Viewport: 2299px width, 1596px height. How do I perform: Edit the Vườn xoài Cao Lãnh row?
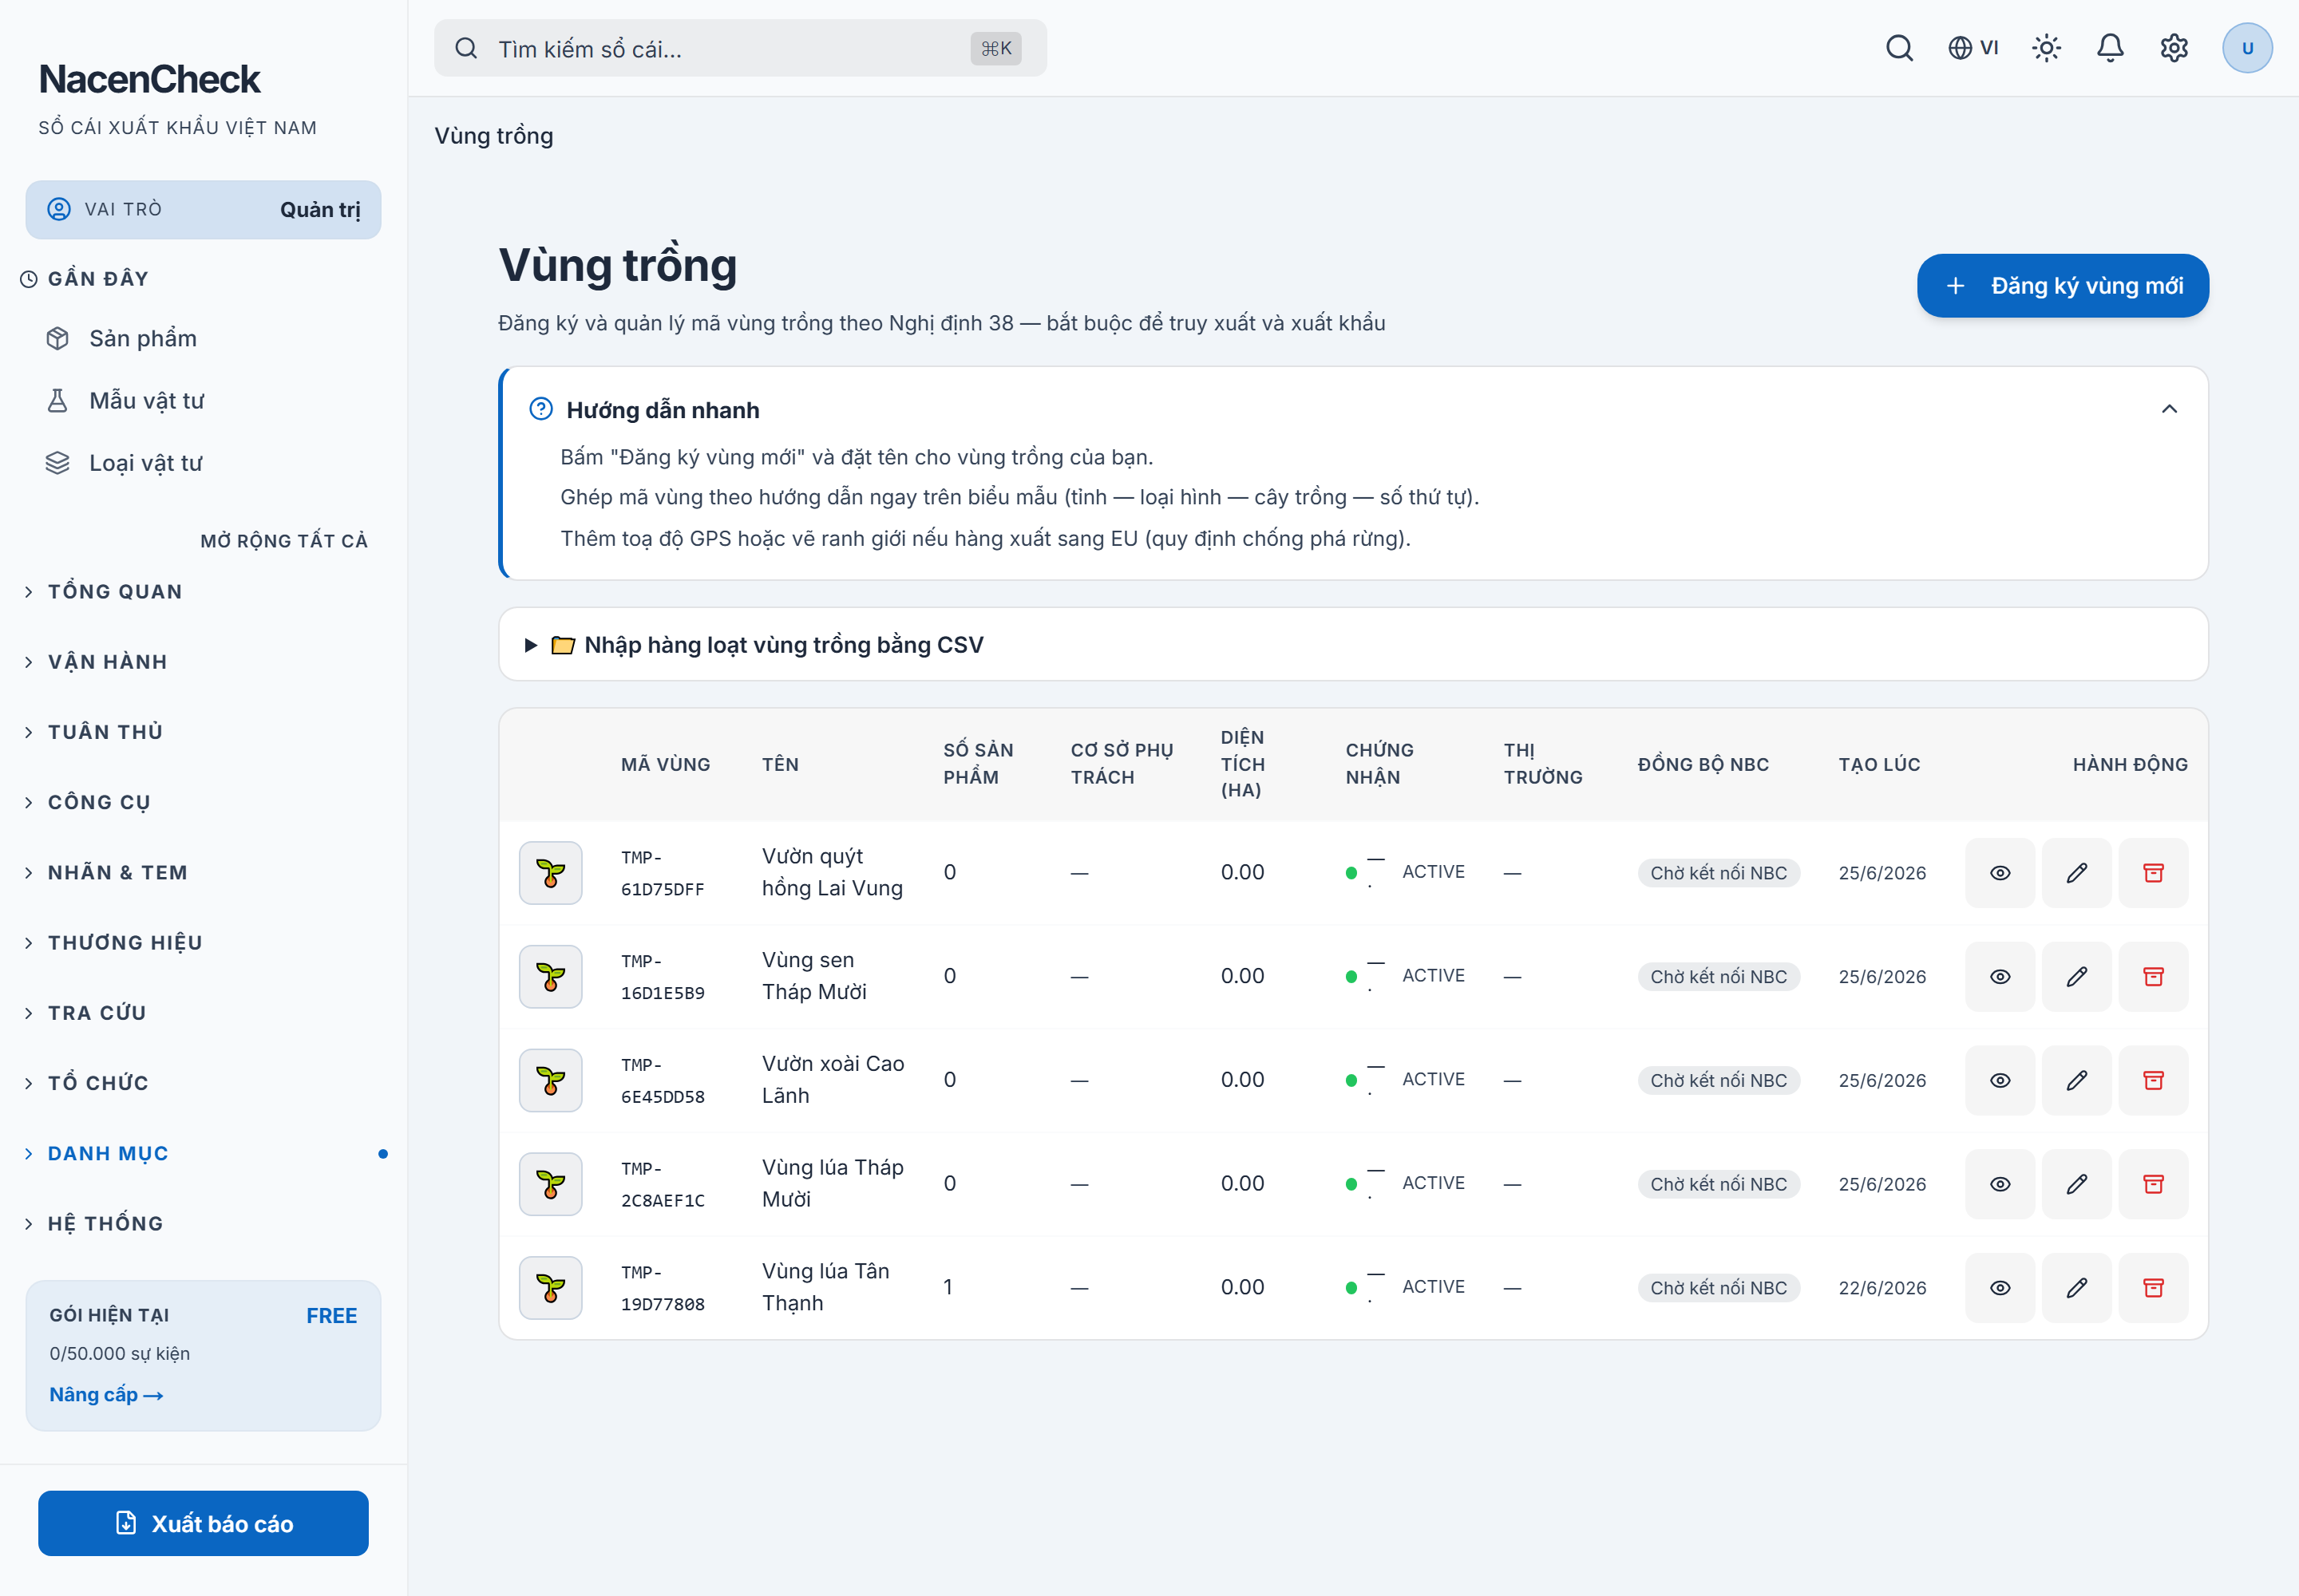coord(2077,1080)
